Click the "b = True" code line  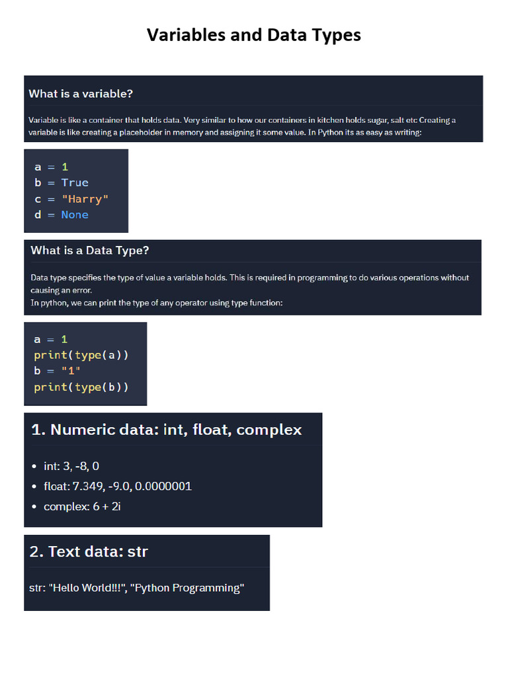[62, 182]
